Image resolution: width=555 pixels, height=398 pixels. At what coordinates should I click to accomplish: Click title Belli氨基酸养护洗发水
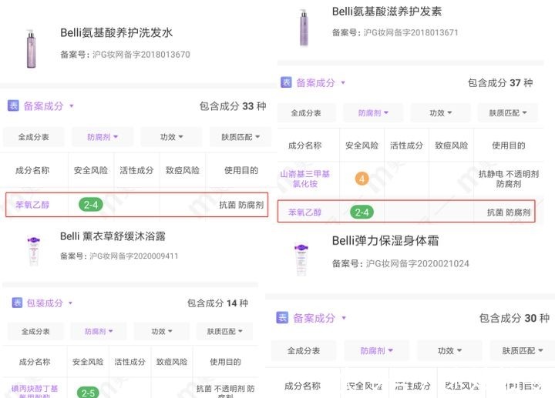[116, 32]
